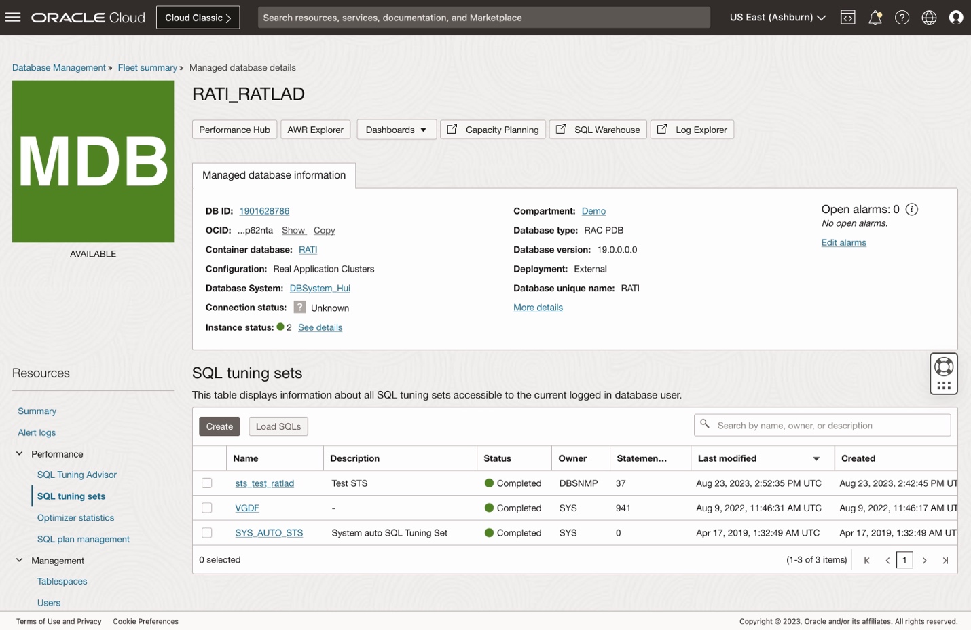
Task: Open the announcements bell icon
Action: click(875, 18)
